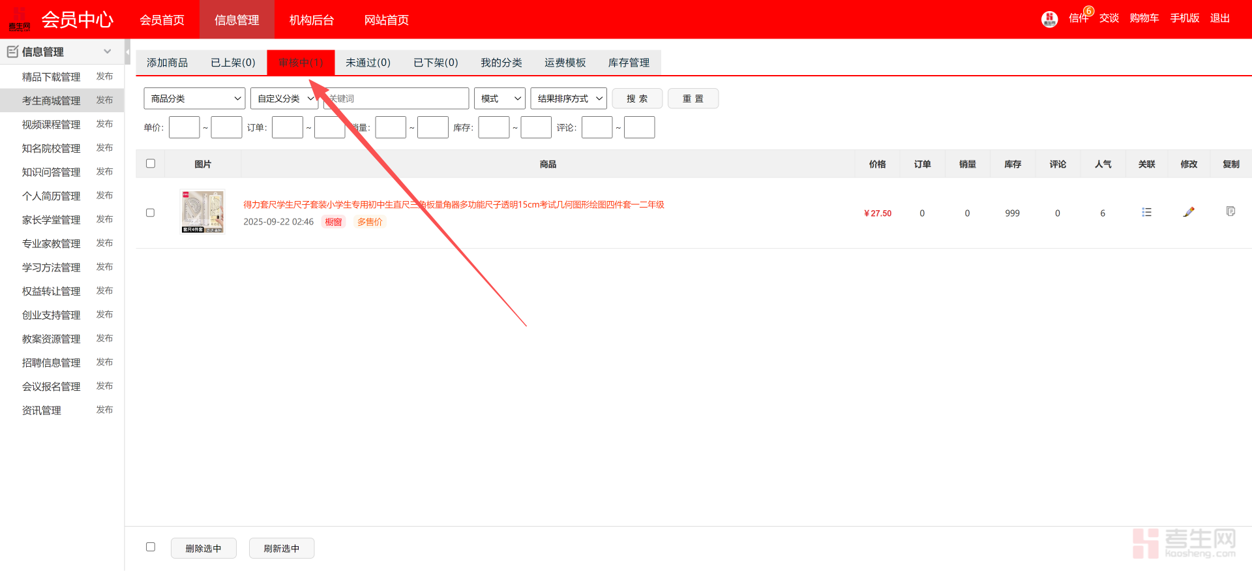Click the product thumbnail image
This screenshot has height=571, width=1252.
202,211
